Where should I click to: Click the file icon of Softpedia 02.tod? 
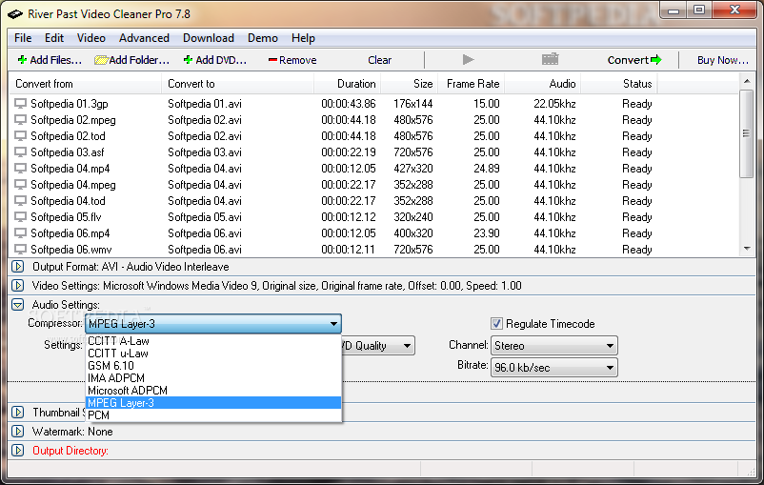click(x=20, y=136)
